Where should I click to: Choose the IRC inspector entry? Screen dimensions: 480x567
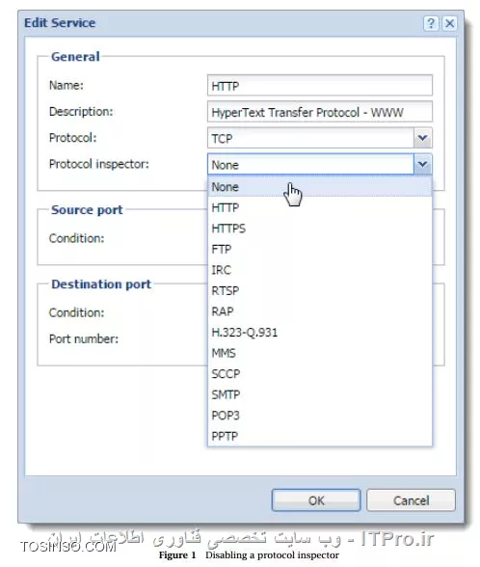(320, 270)
